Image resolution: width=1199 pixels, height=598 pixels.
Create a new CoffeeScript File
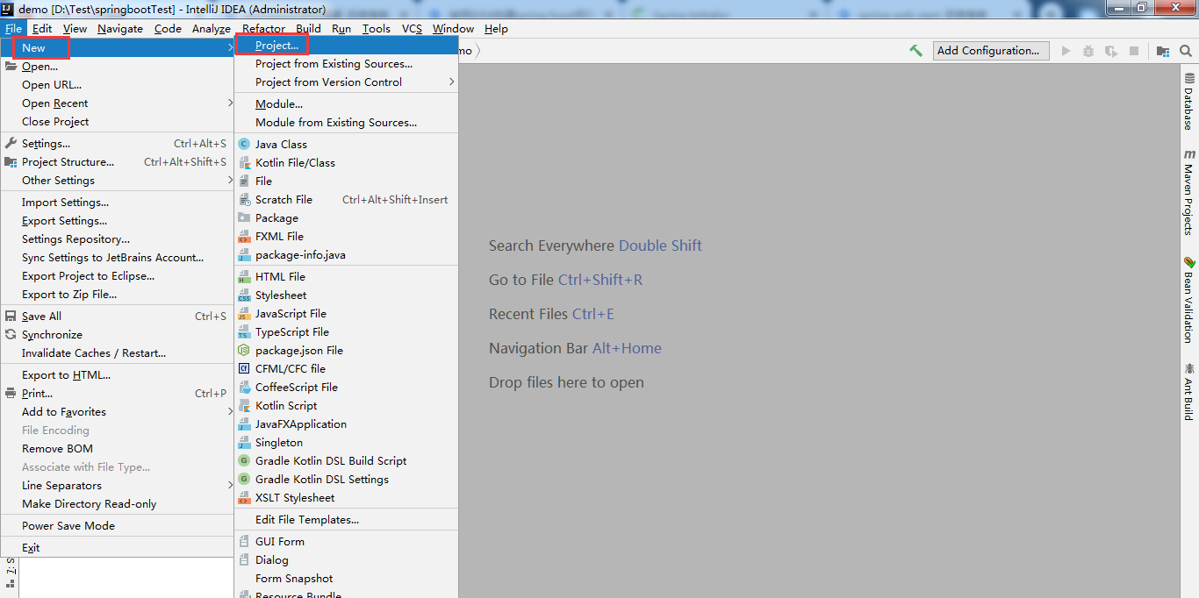pyautogui.click(x=346, y=387)
